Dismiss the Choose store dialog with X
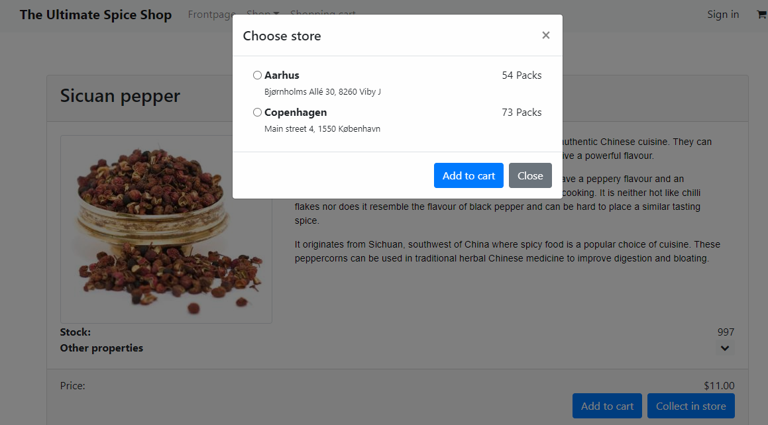Image resolution: width=768 pixels, height=425 pixels. [x=545, y=35]
